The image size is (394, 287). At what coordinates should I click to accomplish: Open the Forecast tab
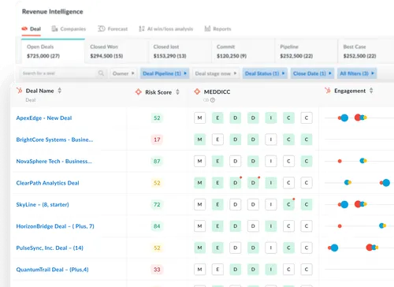(113, 29)
